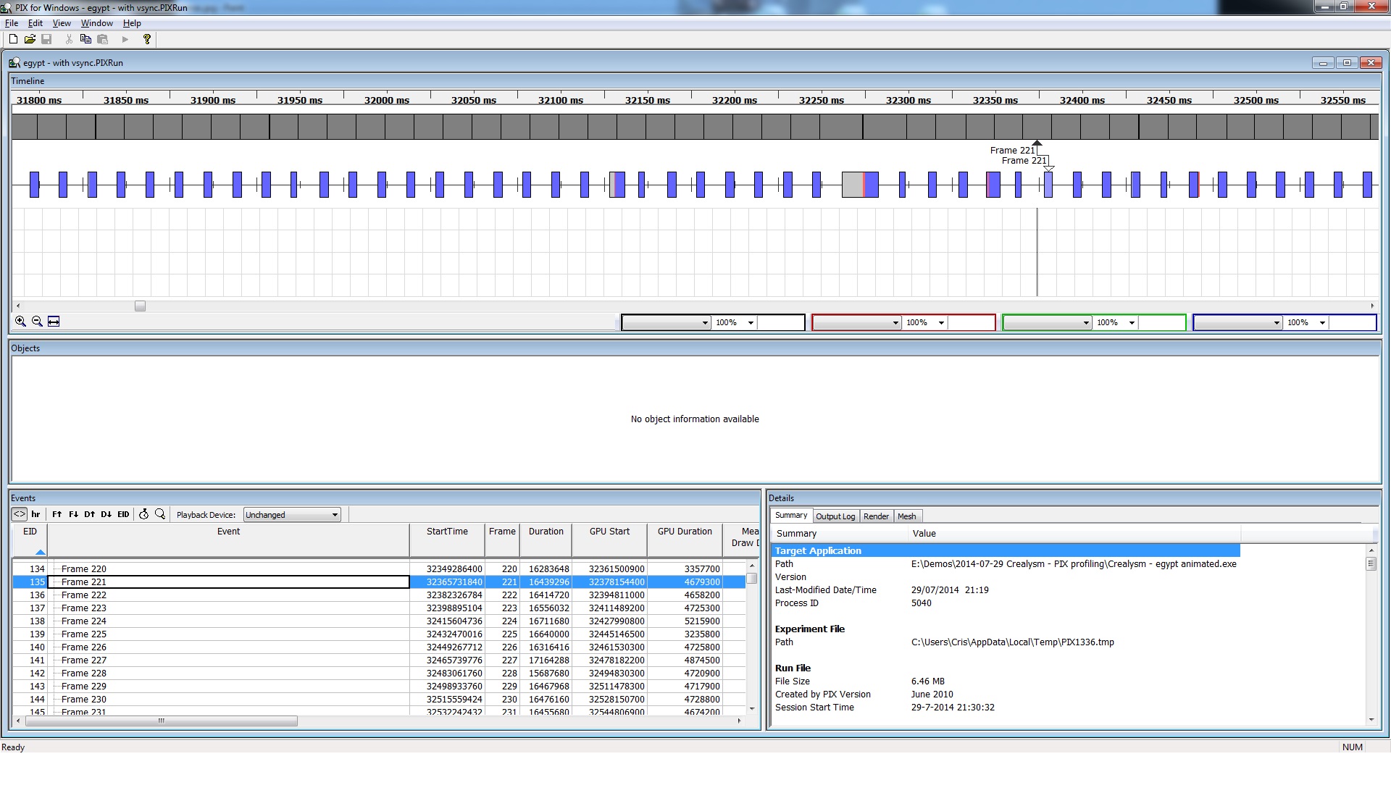1391x793 pixels.
Task: Click the stopwatch icon in Events toolbar
Action: pos(143,514)
